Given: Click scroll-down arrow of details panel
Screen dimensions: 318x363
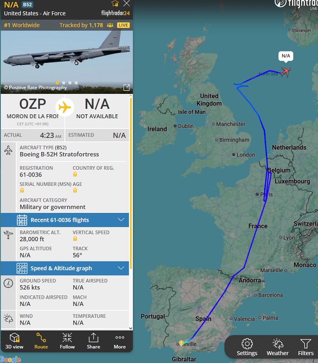Looking at the screenshot, I should (131, 328).
